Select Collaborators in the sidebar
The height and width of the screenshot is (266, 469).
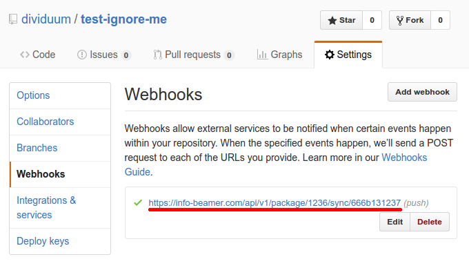45,122
